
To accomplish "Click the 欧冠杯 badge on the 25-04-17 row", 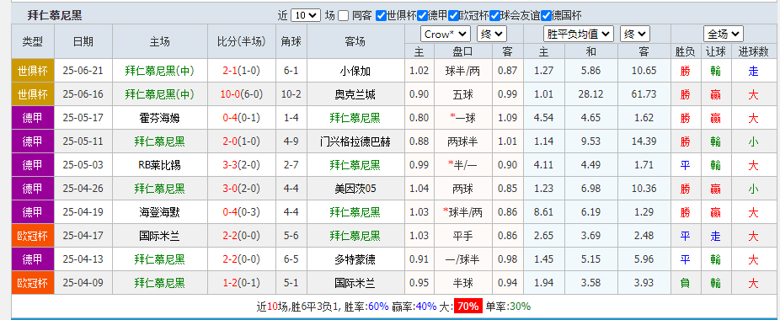I will click(32, 236).
